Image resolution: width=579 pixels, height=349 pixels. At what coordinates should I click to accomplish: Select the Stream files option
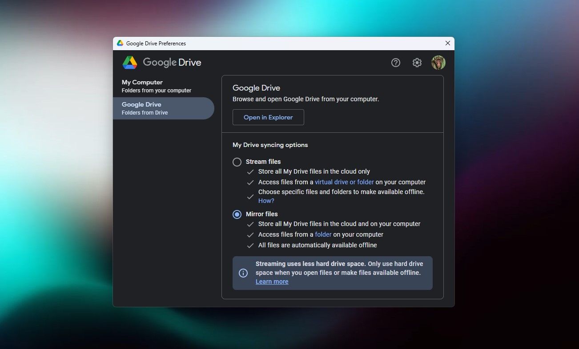coord(237,162)
